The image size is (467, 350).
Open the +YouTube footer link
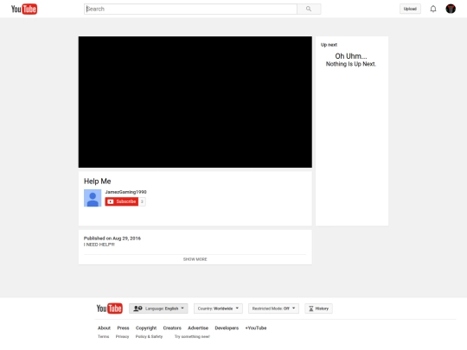coord(256,328)
